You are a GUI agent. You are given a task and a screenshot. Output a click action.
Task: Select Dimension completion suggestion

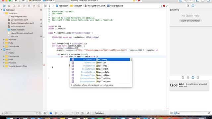[100, 62]
